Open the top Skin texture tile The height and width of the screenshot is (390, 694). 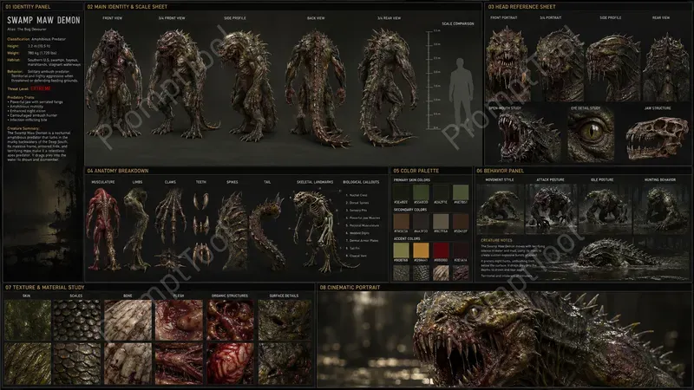pos(28,320)
